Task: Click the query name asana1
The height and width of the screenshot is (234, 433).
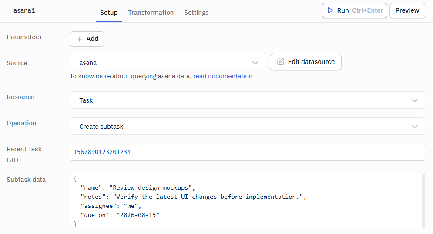Action: coord(24,10)
